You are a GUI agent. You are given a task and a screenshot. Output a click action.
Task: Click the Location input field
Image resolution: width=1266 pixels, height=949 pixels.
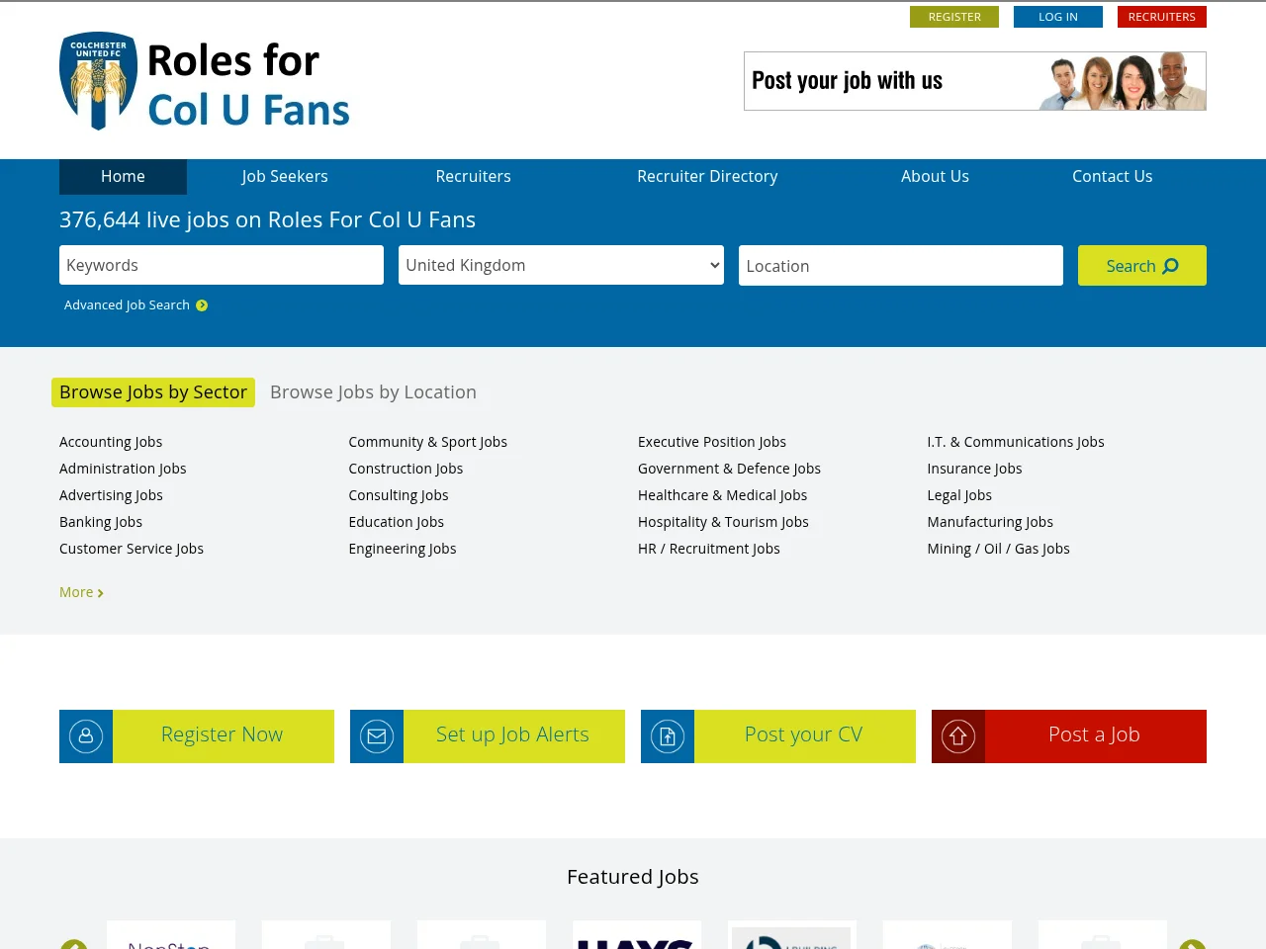point(901,266)
